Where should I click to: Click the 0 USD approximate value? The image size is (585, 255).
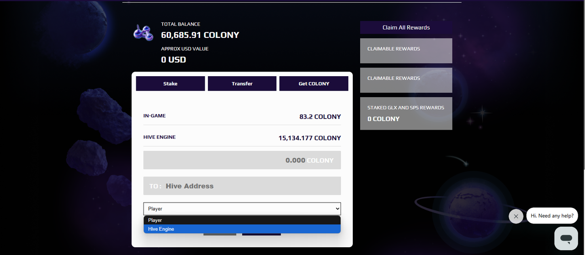(174, 60)
